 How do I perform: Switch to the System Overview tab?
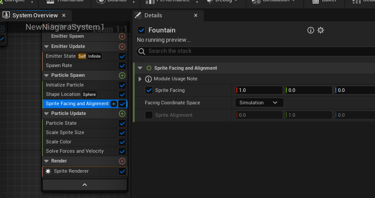(x=35, y=16)
